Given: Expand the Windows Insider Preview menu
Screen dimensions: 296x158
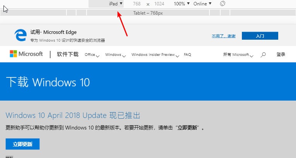Looking at the screenshot, I should 155,55.
